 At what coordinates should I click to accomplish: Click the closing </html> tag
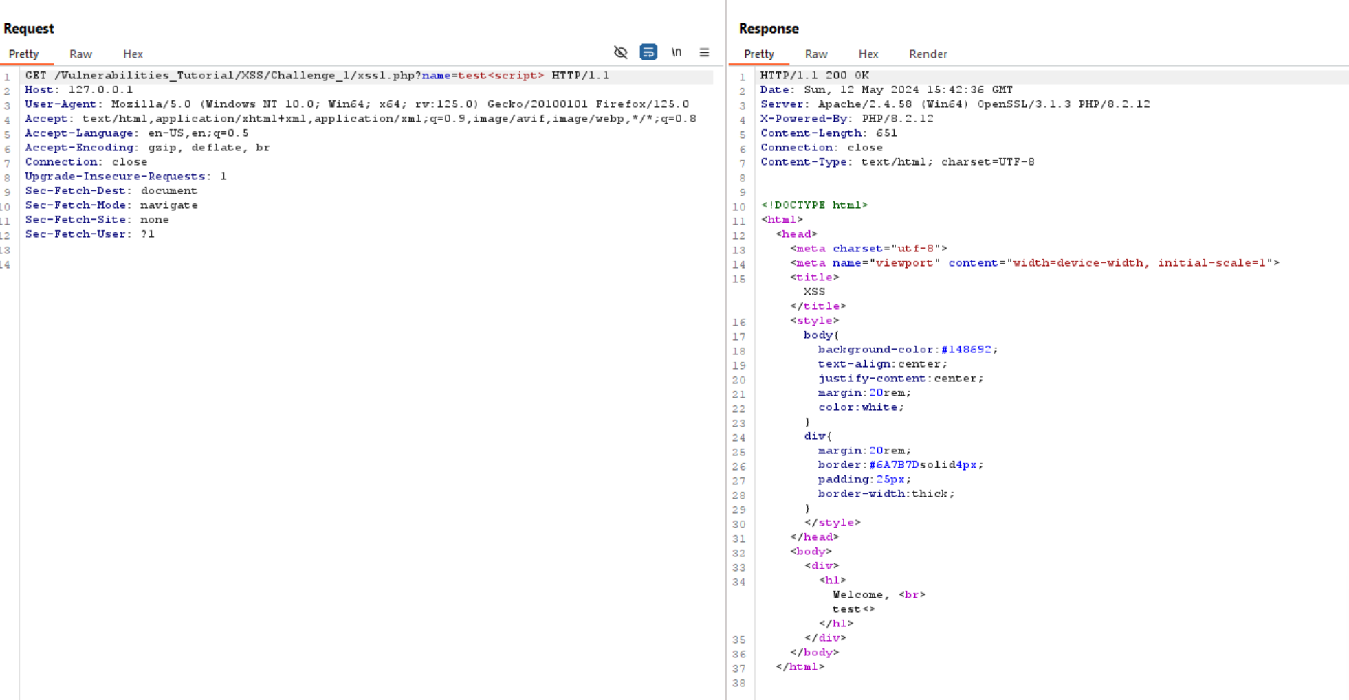pos(800,667)
